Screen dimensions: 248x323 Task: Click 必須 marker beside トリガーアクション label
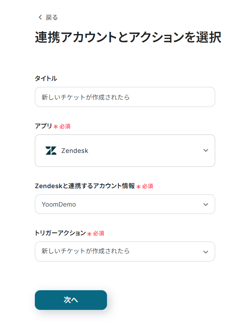pos(98,233)
